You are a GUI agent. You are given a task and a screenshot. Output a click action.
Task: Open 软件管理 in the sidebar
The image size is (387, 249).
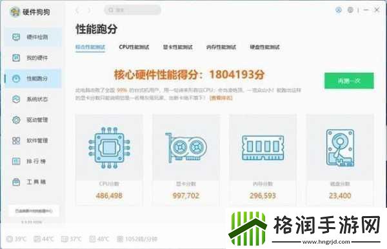click(x=33, y=141)
